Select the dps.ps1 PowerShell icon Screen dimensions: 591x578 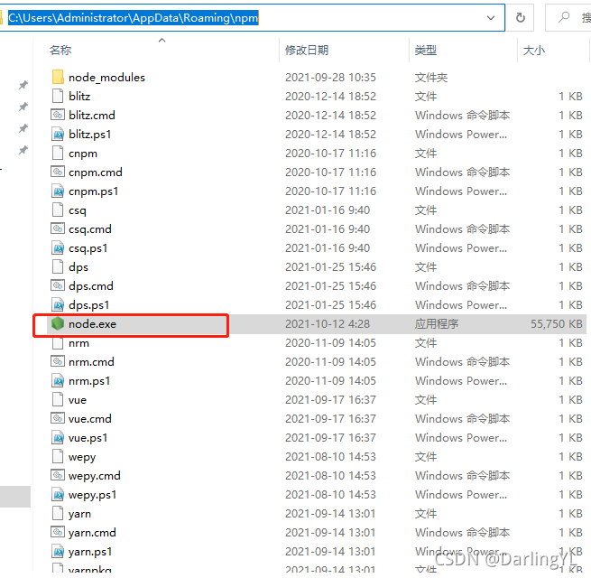(58, 305)
